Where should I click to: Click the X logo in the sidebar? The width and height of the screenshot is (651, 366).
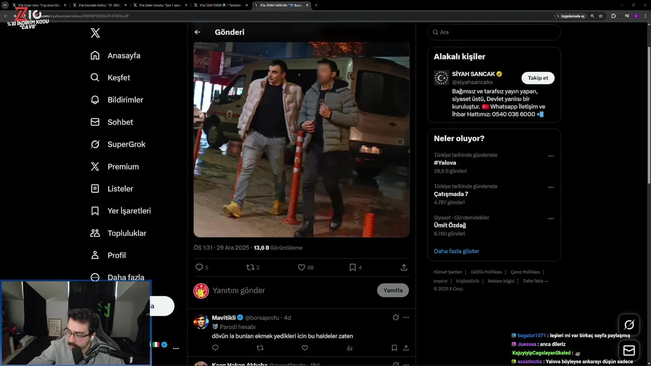click(95, 33)
